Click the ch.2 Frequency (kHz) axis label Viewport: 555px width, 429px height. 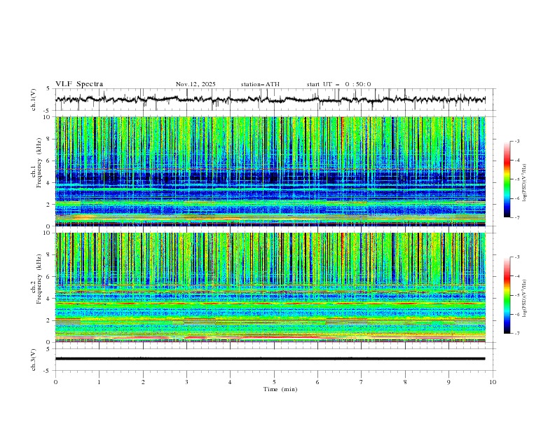point(36,279)
